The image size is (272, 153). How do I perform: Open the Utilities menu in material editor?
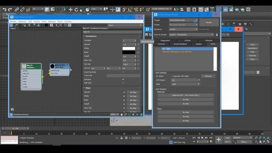coord(68,22)
